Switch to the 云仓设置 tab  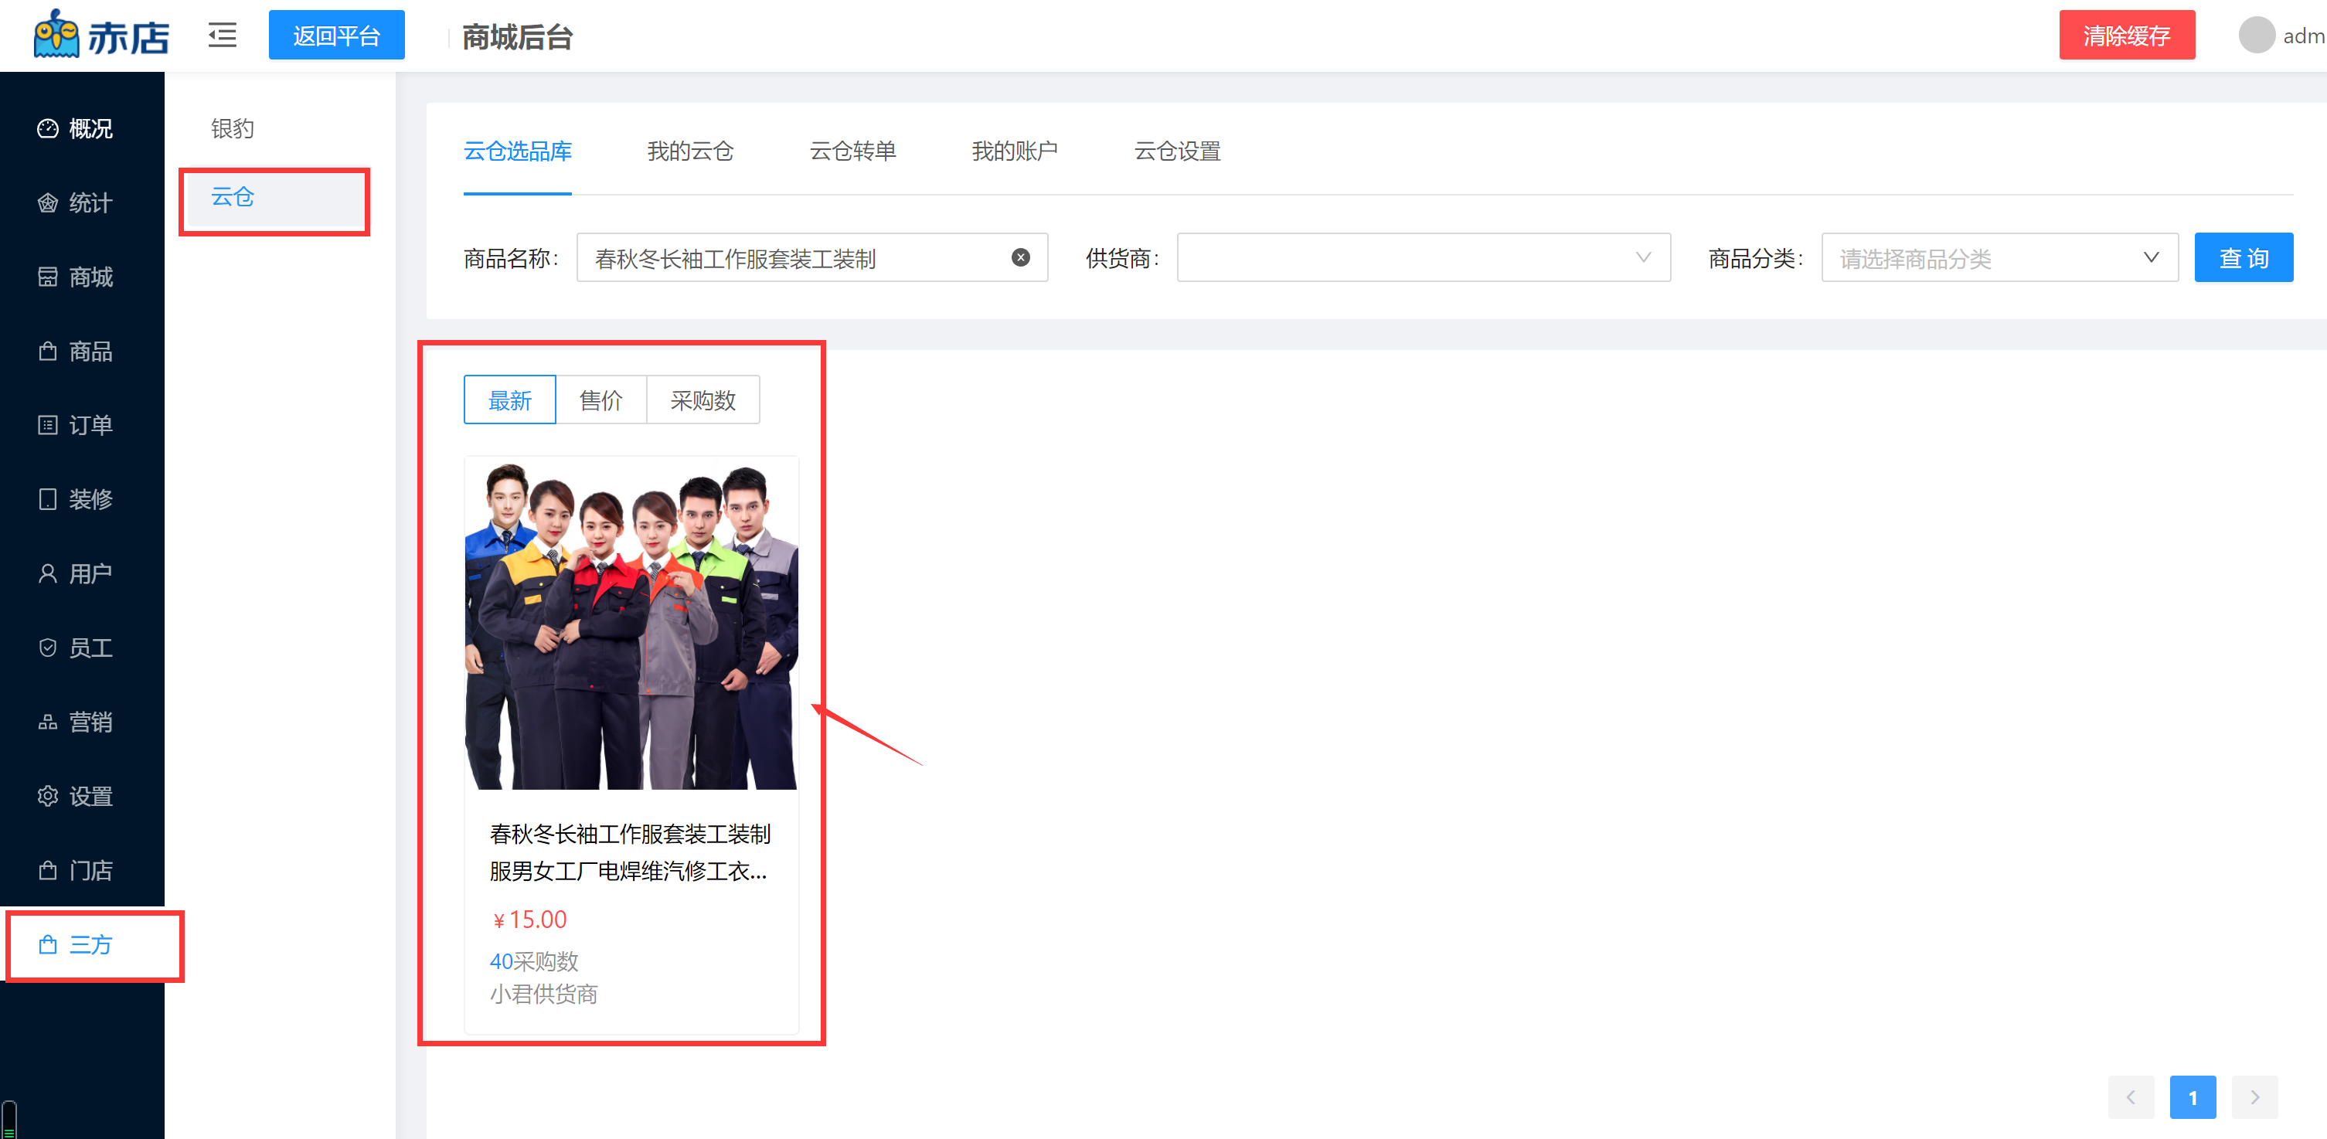[1177, 151]
